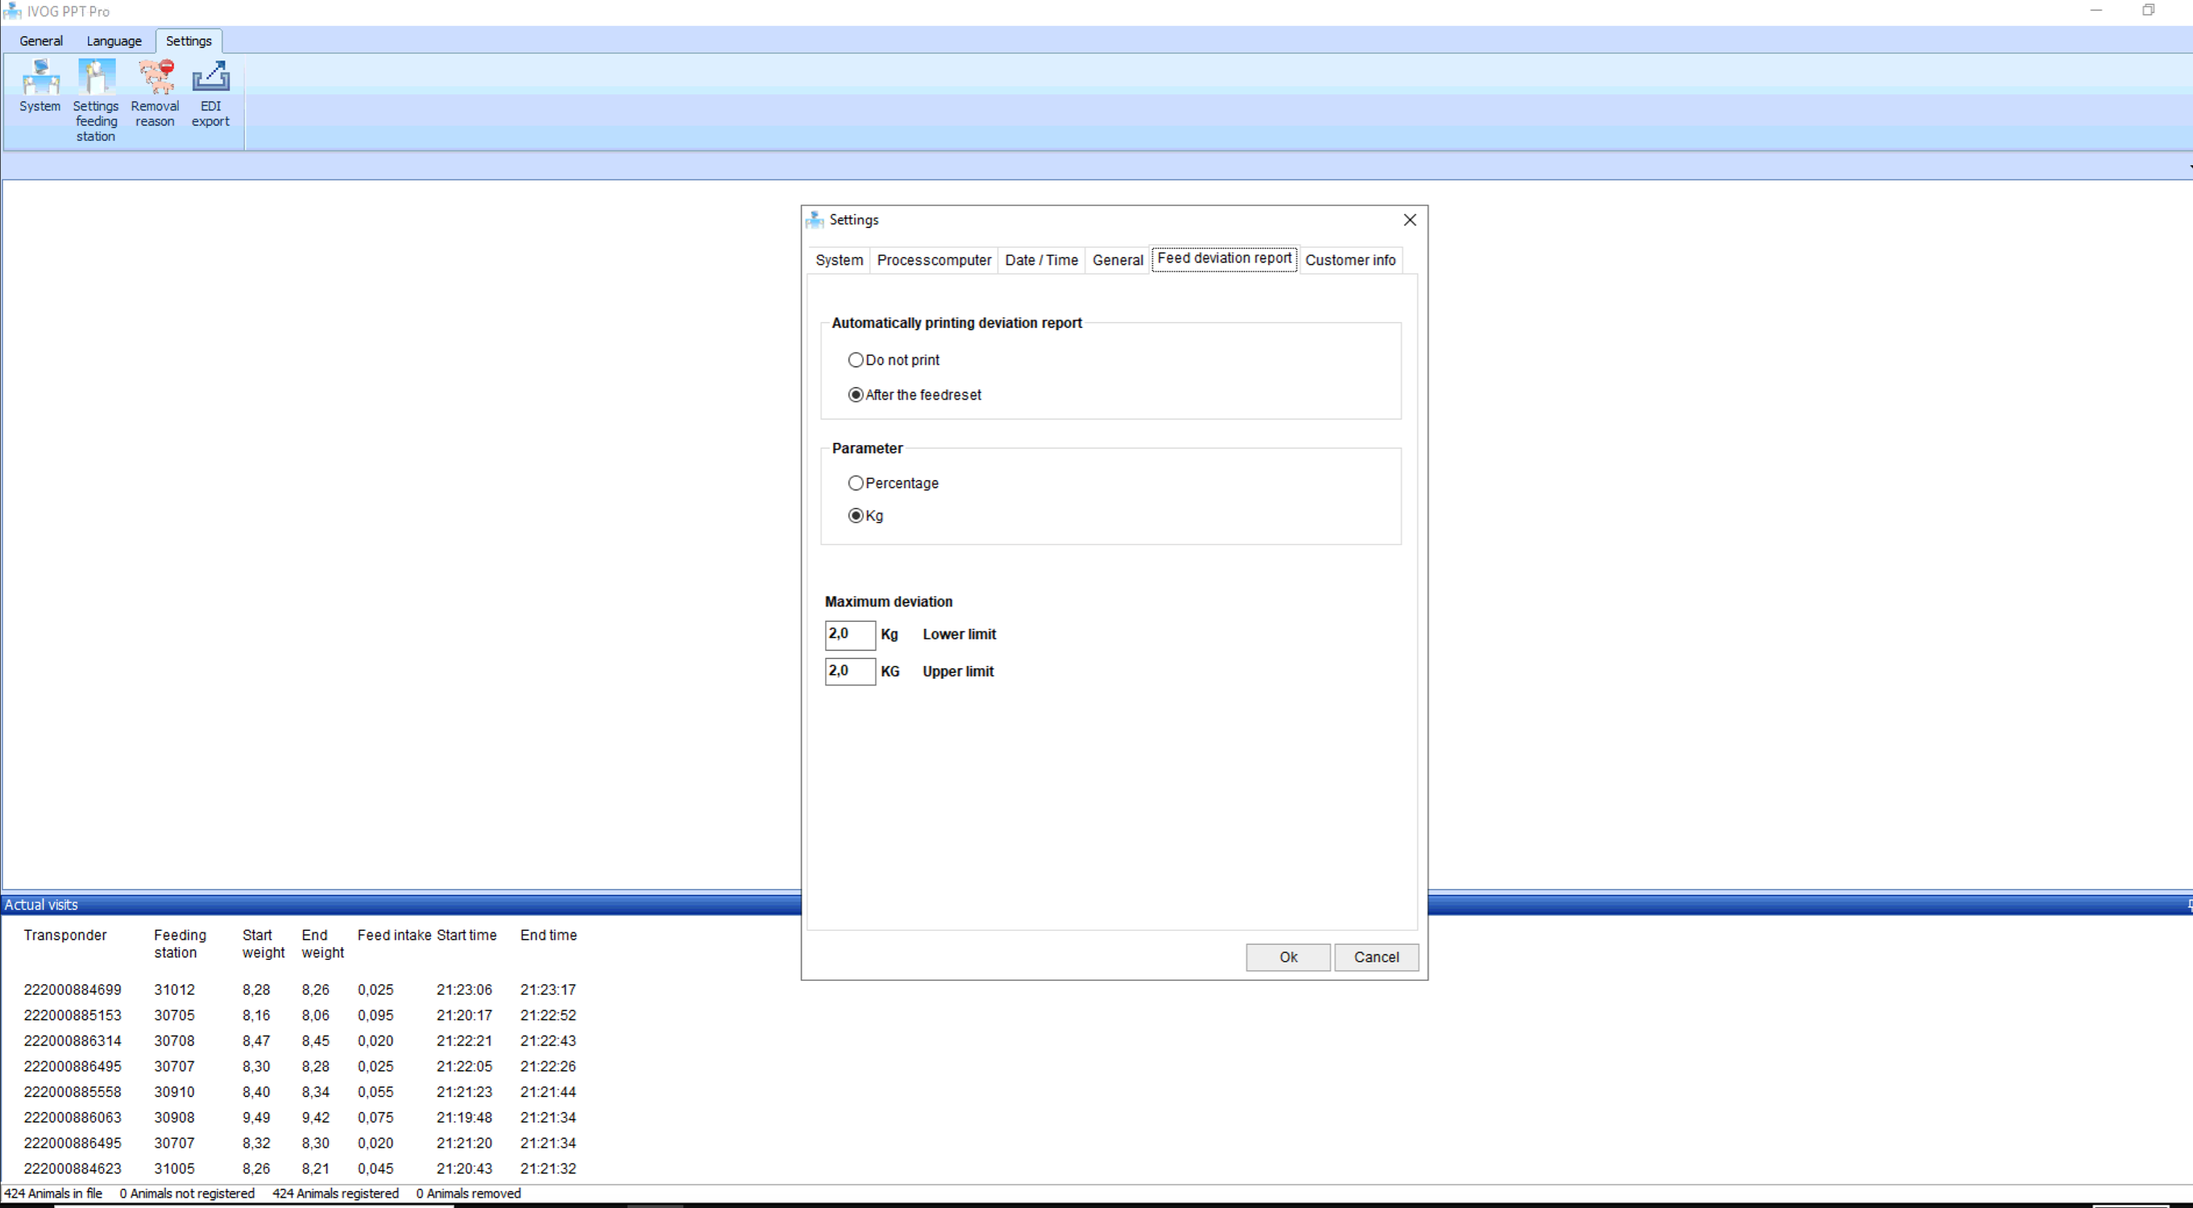
Task: Switch to Feed deviation report tab
Action: [1223, 259]
